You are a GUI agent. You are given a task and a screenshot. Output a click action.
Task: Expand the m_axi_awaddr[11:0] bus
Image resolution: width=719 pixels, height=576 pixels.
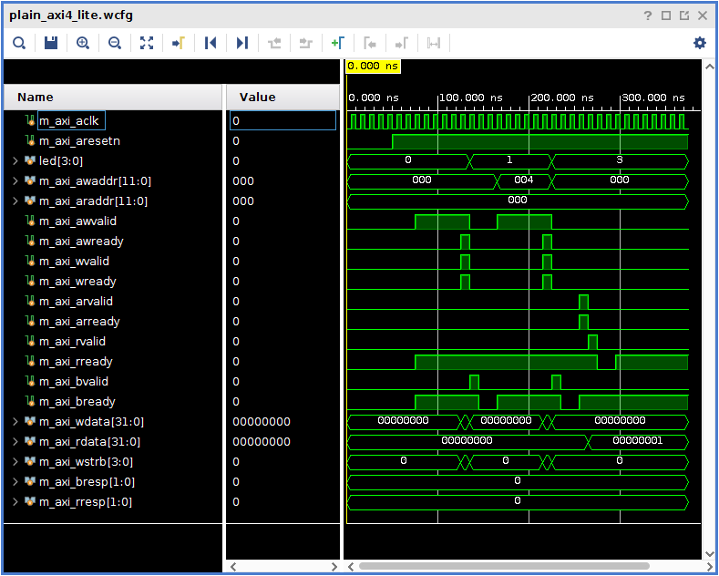[15, 181]
